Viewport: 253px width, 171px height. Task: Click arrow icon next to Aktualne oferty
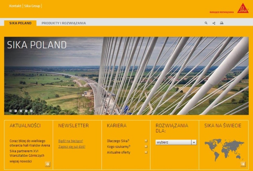point(146,152)
